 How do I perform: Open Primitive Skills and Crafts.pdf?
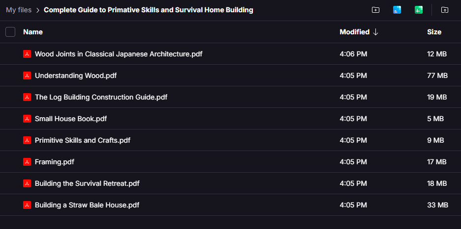tap(82, 140)
